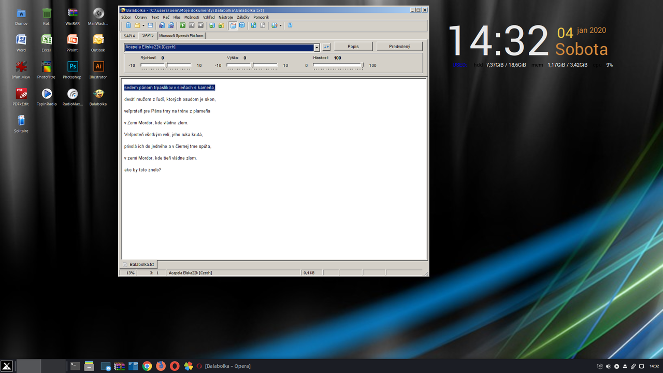The height and width of the screenshot is (373, 663).
Task: Switch to Microsoft Speech Platform tab
Action: 181,36
